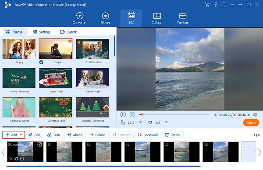The width and height of the screenshot is (263, 170).
Task: Open the Converter module
Action: 79,18
